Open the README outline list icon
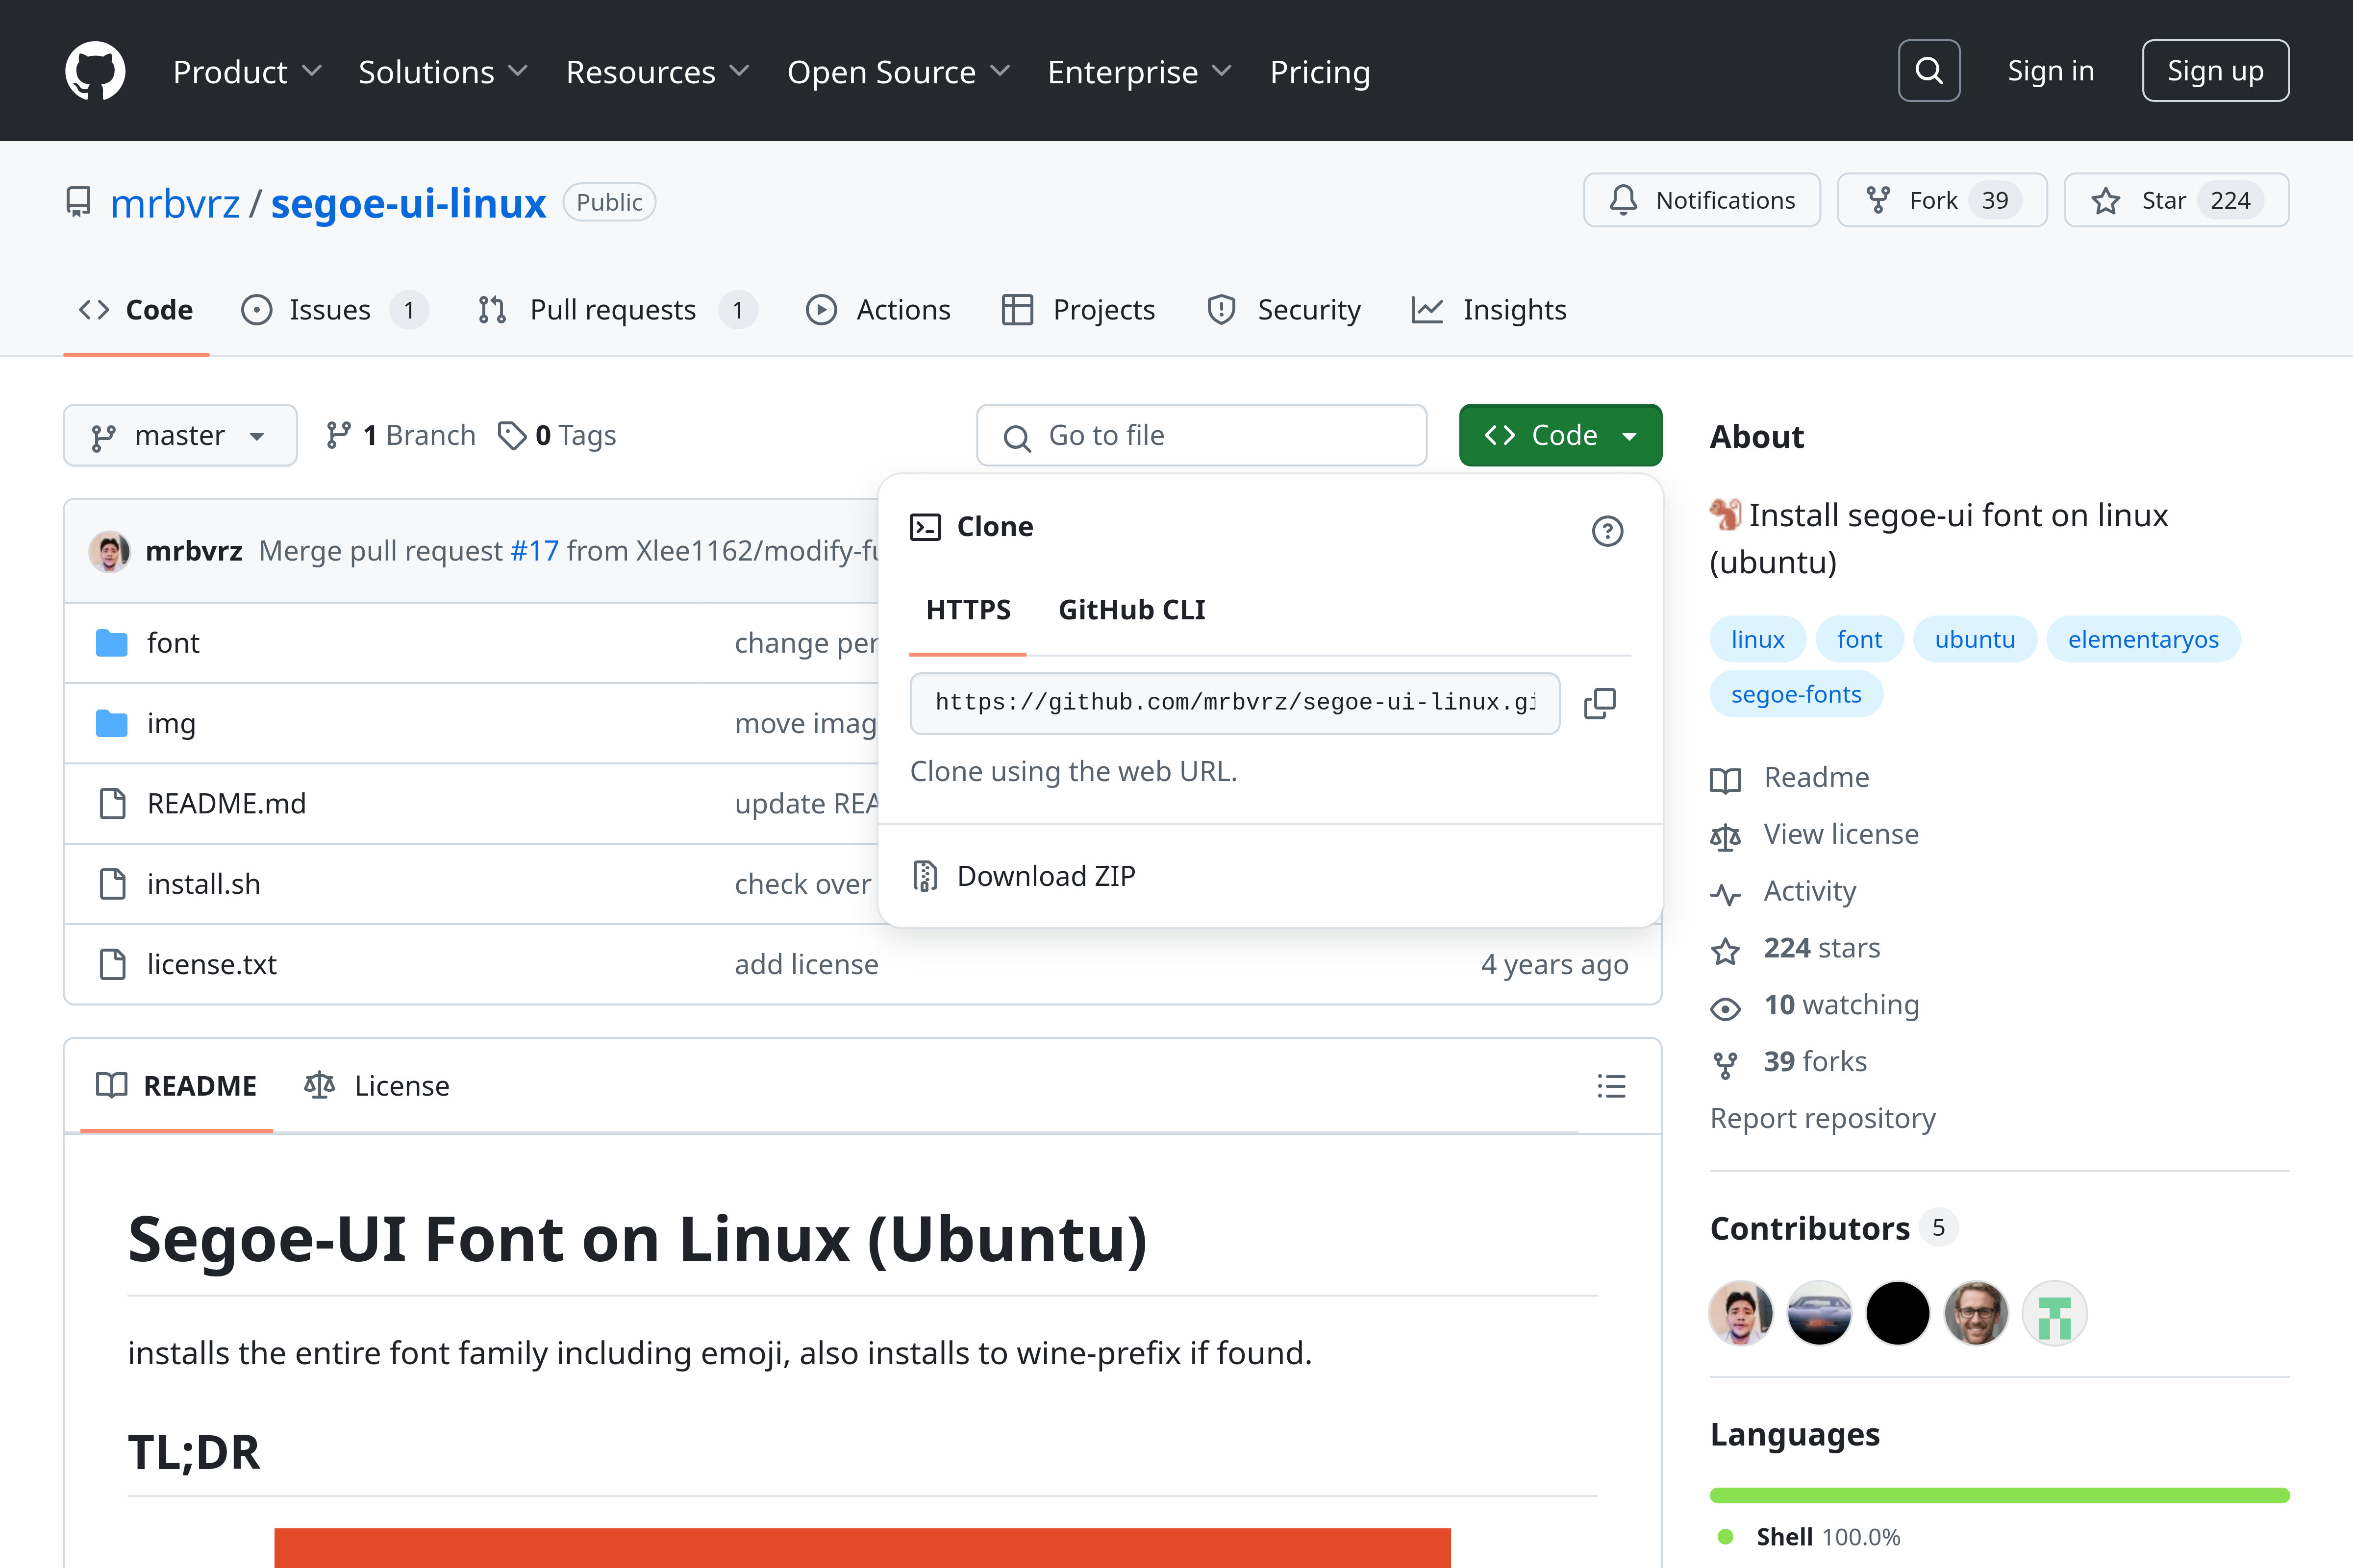 coord(1612,1086)
